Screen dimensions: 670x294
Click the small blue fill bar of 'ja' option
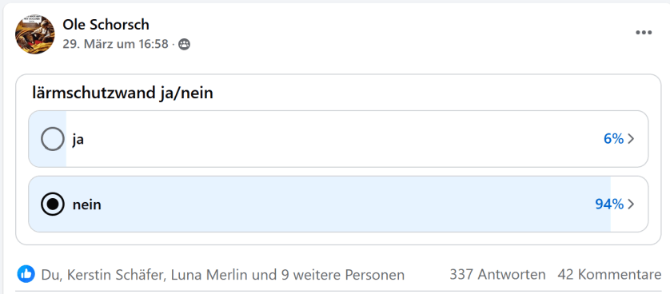point(47,139)
